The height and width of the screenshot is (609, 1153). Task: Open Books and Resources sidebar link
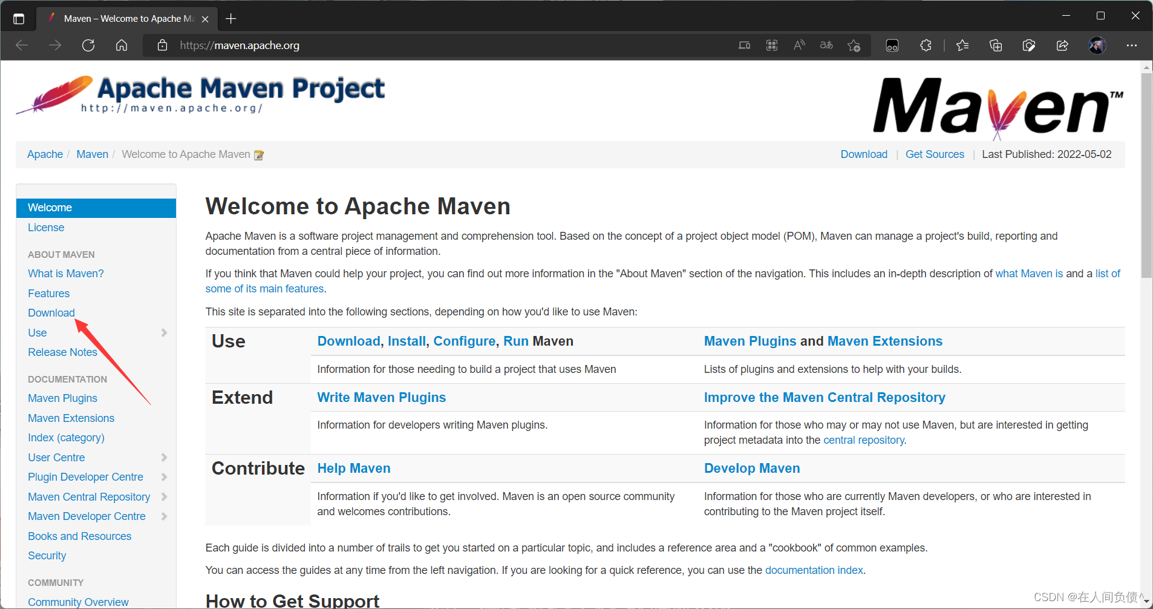[x=80, y=536]
